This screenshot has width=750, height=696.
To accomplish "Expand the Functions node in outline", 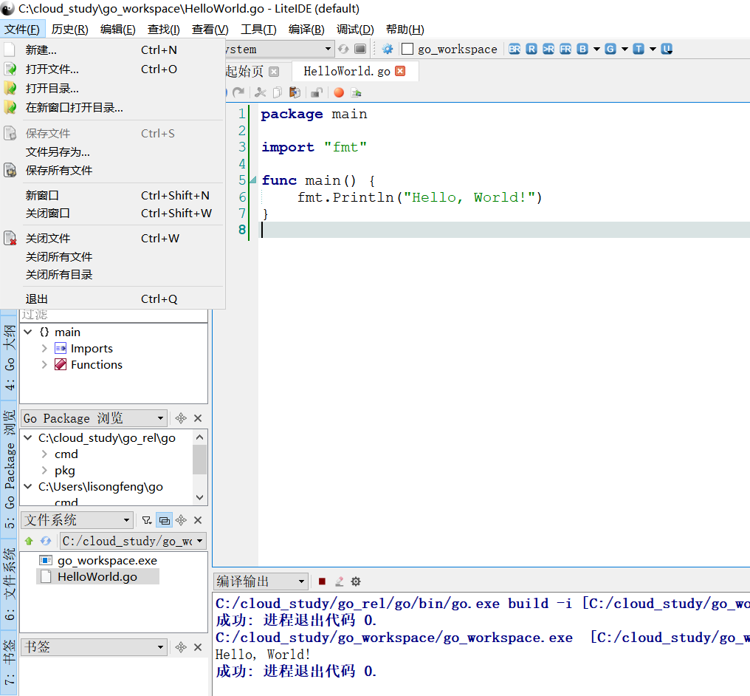I will 44,365.
